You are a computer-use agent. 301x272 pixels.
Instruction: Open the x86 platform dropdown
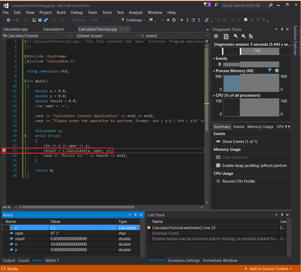tap(117, 20)
